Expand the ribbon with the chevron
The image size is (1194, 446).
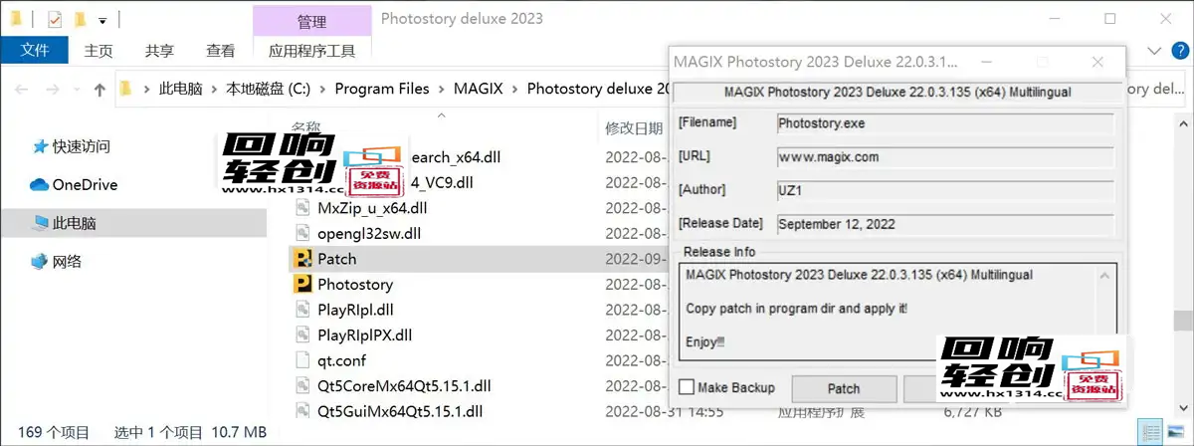1153,51
